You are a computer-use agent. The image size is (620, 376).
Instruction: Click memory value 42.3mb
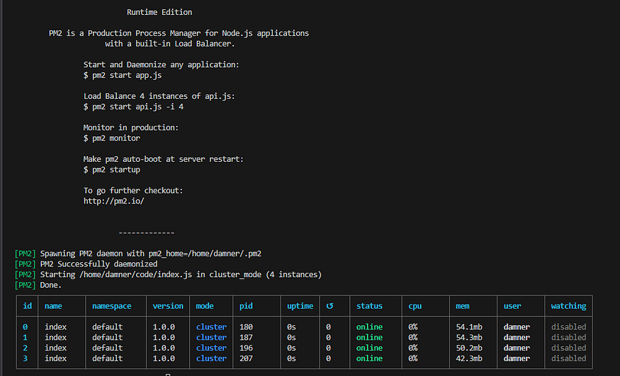pos(469,358)
